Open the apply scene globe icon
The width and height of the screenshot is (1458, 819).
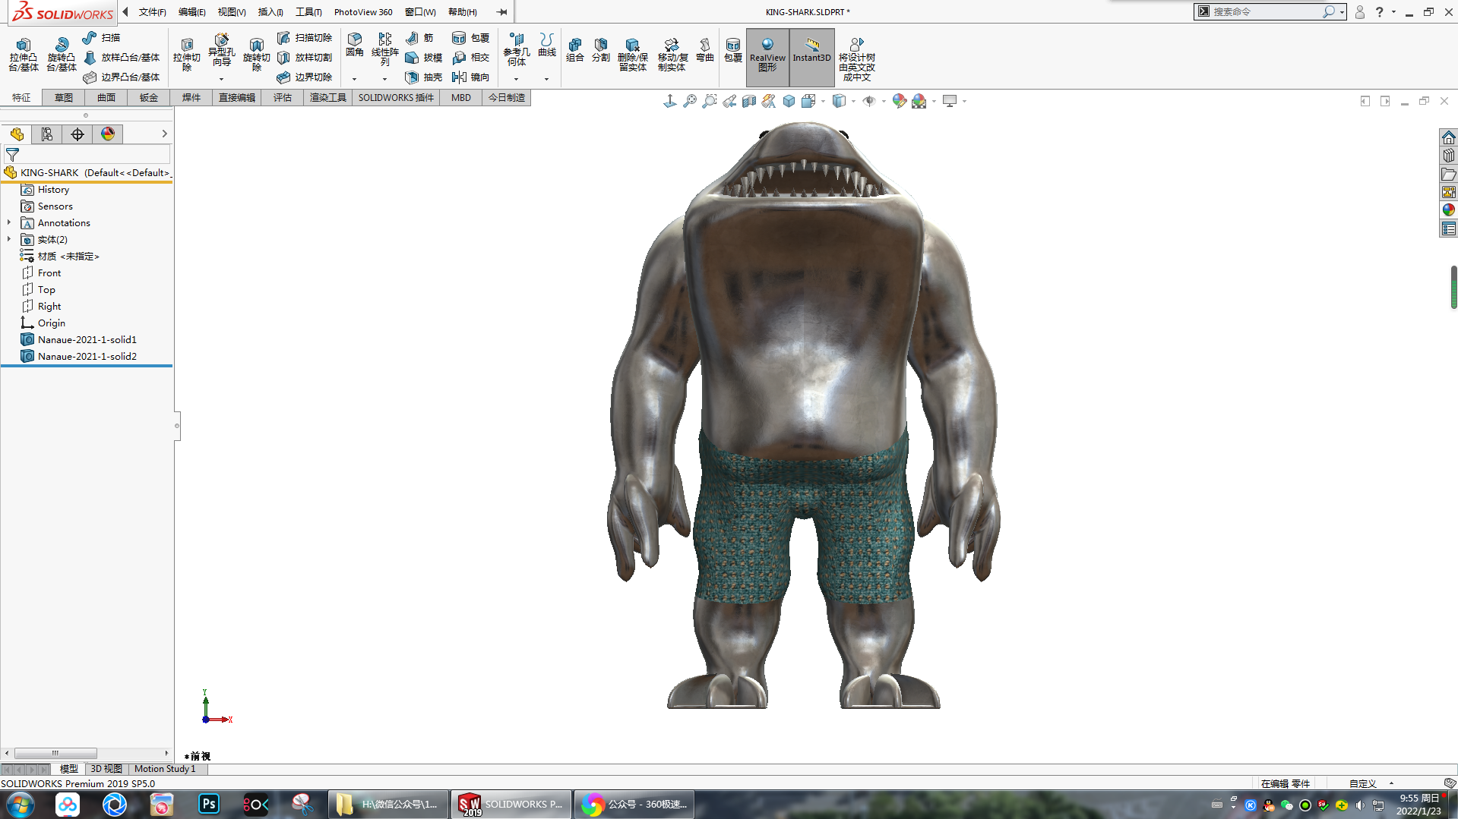click(919, 101)
